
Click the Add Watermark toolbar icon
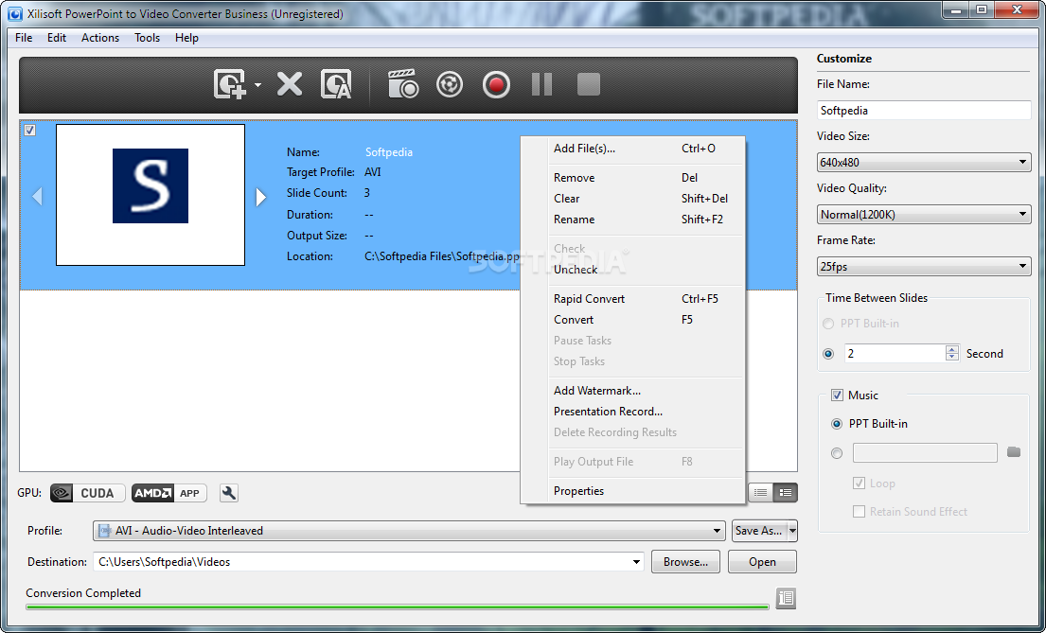click(335, 85)
